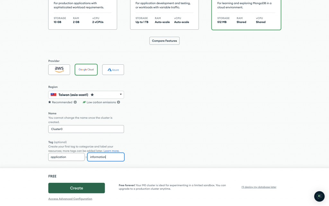The height and width of the screenshot is (206, 329).
Task: Open the support chat bubble icon
Action: click(319, 196)
